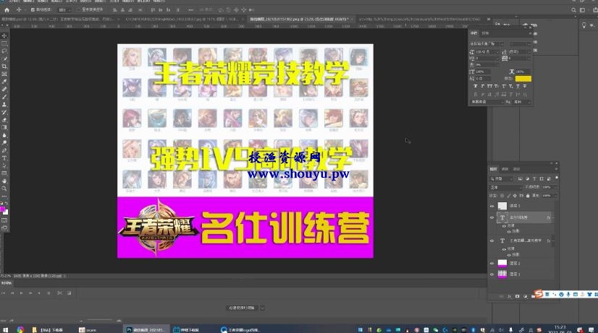Open the create video timeline dropdown arrow
Screen dimensions: 598x333
coord(262,308)
